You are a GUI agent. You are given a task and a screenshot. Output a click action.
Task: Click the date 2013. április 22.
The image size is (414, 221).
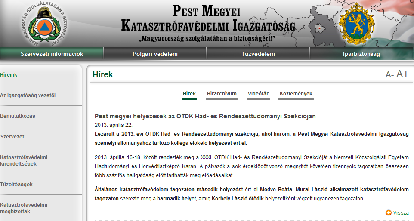[x=114, y=125]
